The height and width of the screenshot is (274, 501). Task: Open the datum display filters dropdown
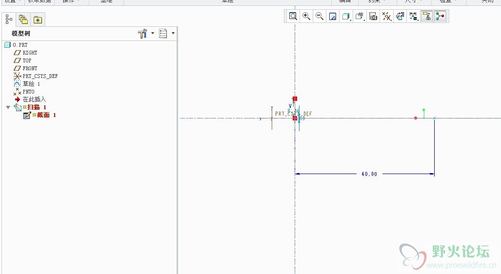387,16
